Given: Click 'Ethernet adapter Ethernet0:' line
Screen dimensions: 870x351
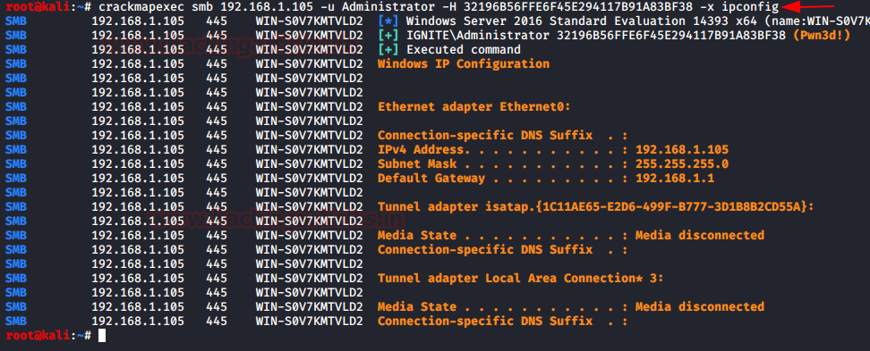Looking at the screenshot, I should click(x=473, y=106).
